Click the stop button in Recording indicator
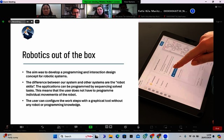Image resolution: width=224 pixels, height=140 pixels. point(32,22)
